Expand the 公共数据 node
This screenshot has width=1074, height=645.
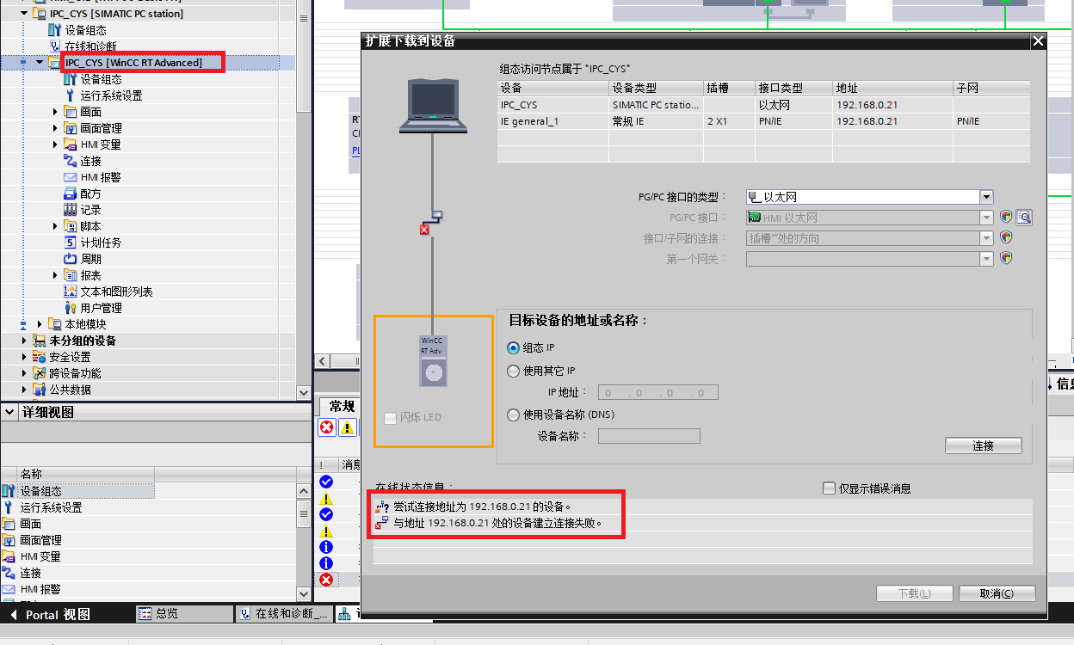24,390
